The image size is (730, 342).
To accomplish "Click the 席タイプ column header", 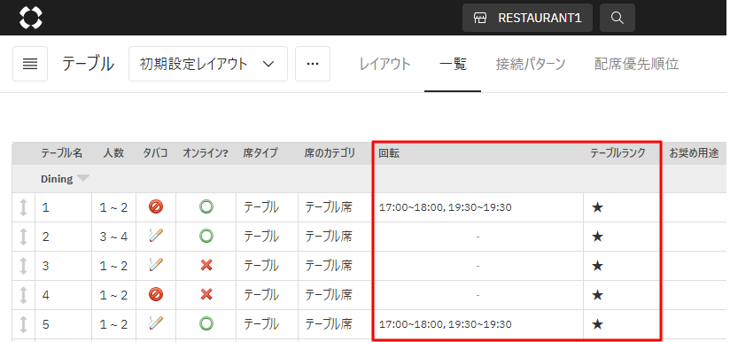I will 260,153.
